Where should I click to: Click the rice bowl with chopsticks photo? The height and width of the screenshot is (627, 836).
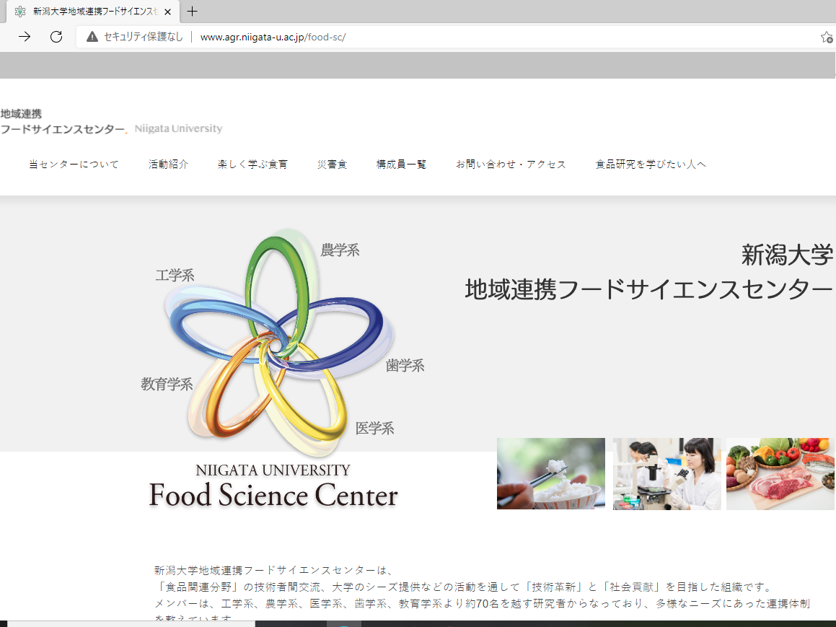coord(551,473)
